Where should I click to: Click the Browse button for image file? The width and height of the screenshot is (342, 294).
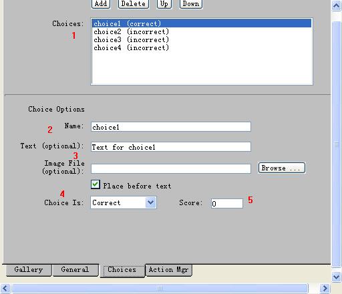click(282, 168)
